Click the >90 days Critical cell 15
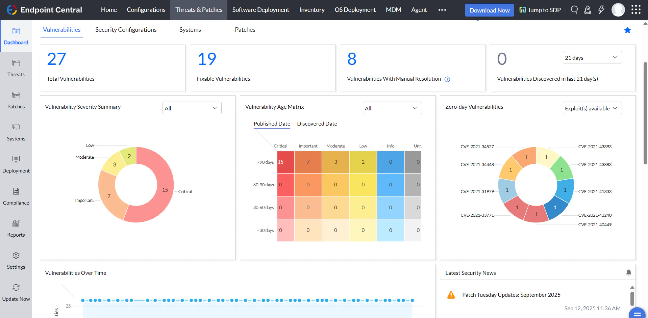 click(285, 162)
